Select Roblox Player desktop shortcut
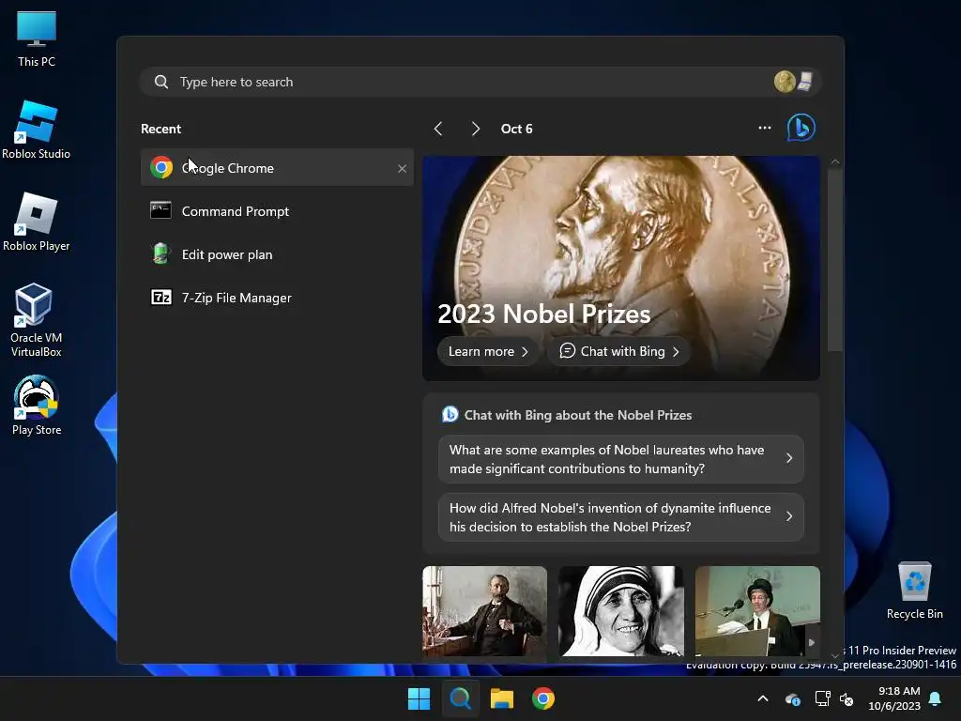Image resolution: width=961 pixels, height=721 pixels. pos(37,222)
